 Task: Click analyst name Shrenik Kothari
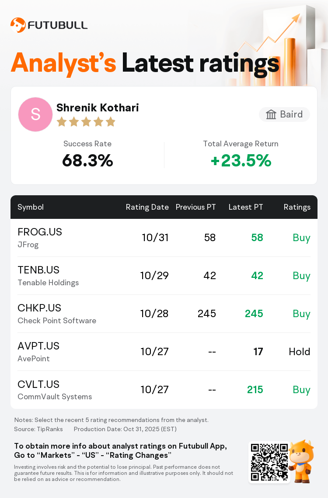coord(98,107)
